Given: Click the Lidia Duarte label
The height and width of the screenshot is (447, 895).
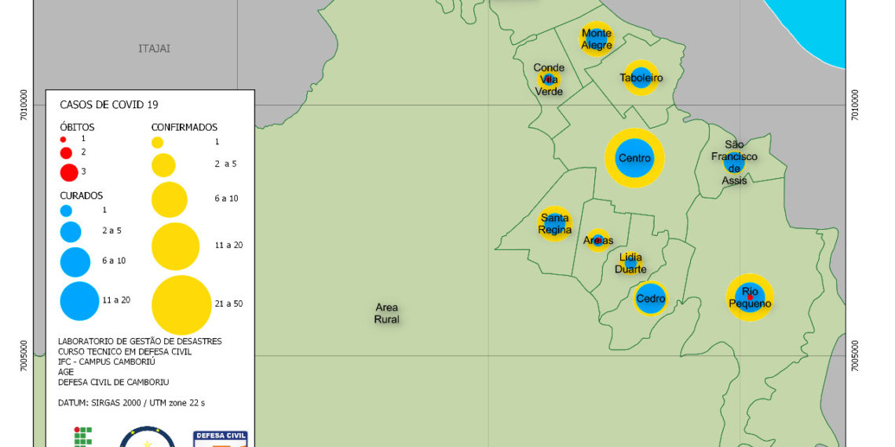Looking at the screenshot, I should [630, 263].
